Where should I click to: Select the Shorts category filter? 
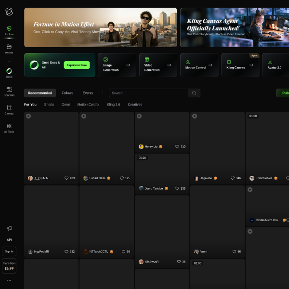click(49, 105)
